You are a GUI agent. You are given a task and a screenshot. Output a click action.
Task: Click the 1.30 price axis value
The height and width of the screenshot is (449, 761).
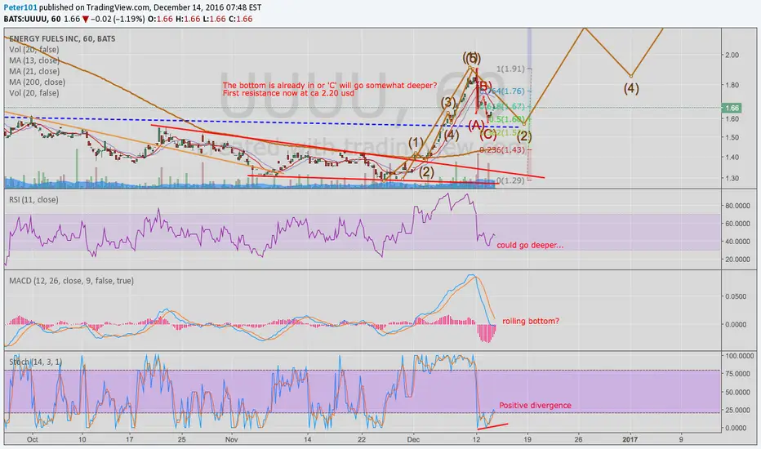[732, 178]
